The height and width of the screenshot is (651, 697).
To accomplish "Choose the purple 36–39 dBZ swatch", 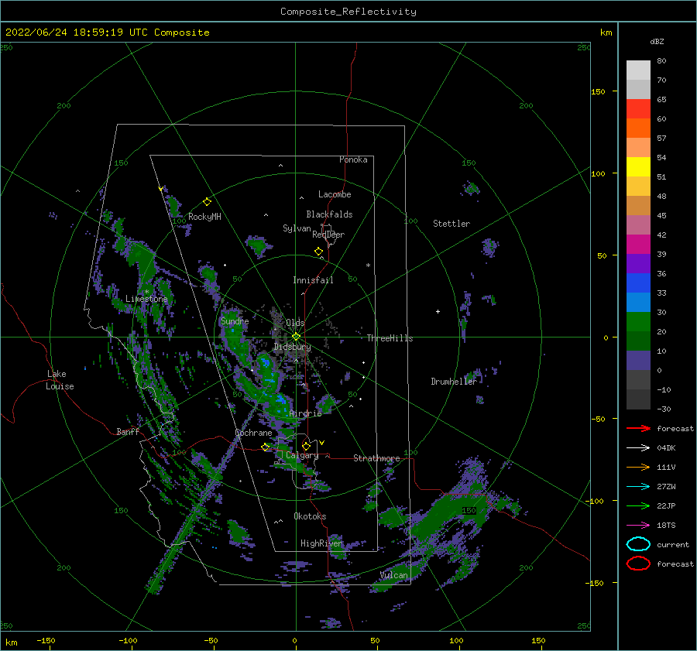I will 638,264.
